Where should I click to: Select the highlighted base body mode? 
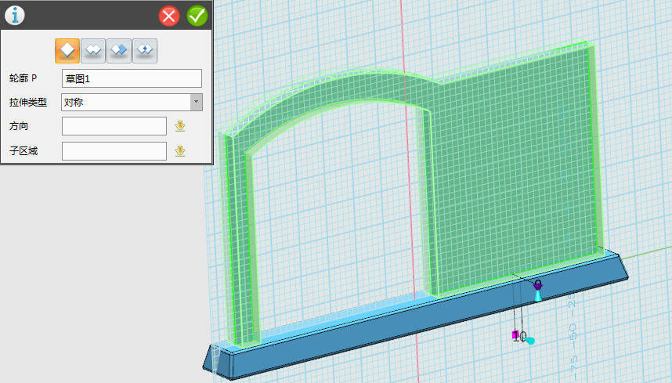67,50
